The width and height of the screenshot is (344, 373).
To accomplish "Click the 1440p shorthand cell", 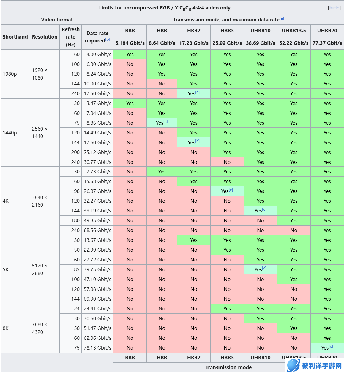I will (10, 133).
